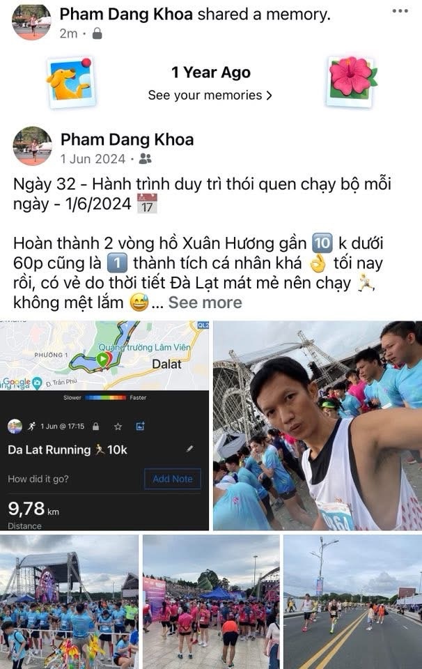The width and height of the screenshot is (422, 669).
Task: Tap the Slower to Faster pace color bar
Action: click(105, 397)
